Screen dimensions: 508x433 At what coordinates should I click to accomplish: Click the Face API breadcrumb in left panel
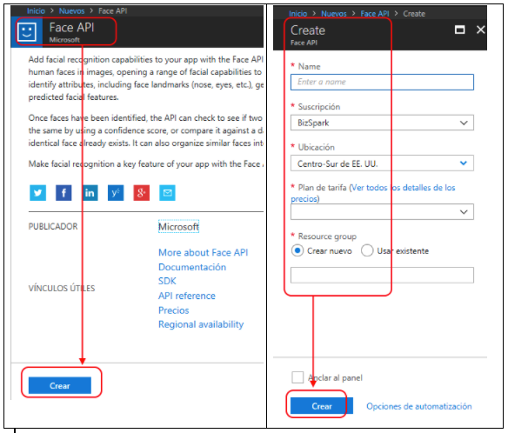tap(113, 11)
